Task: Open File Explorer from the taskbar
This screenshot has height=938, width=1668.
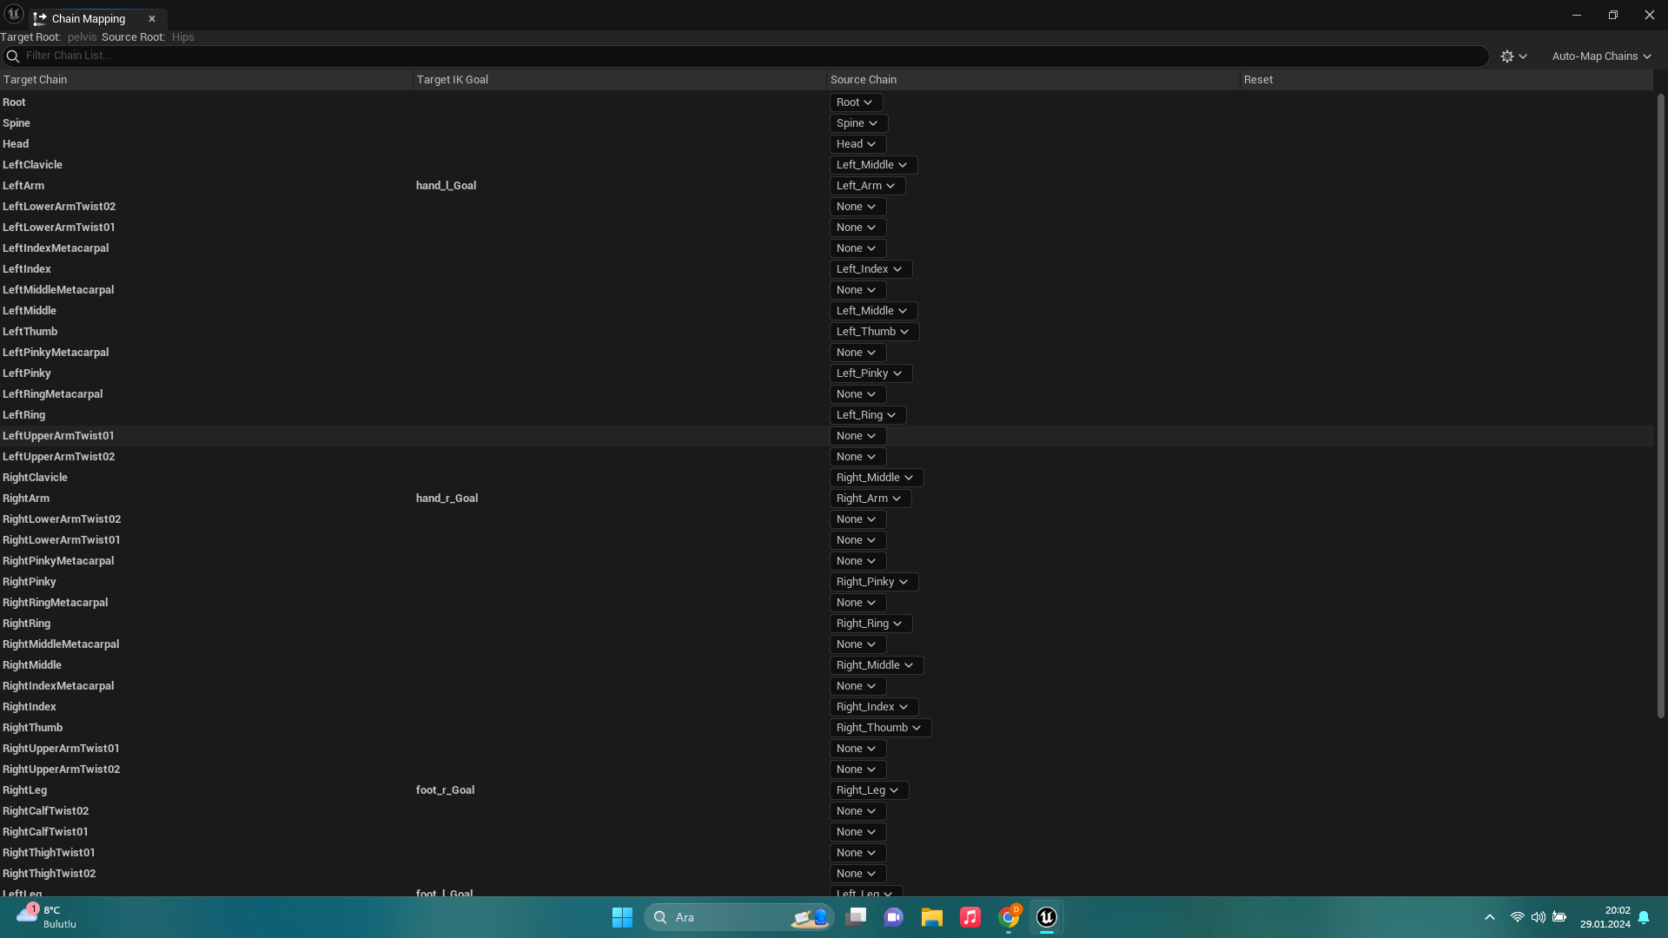Action: click(932, 917)
